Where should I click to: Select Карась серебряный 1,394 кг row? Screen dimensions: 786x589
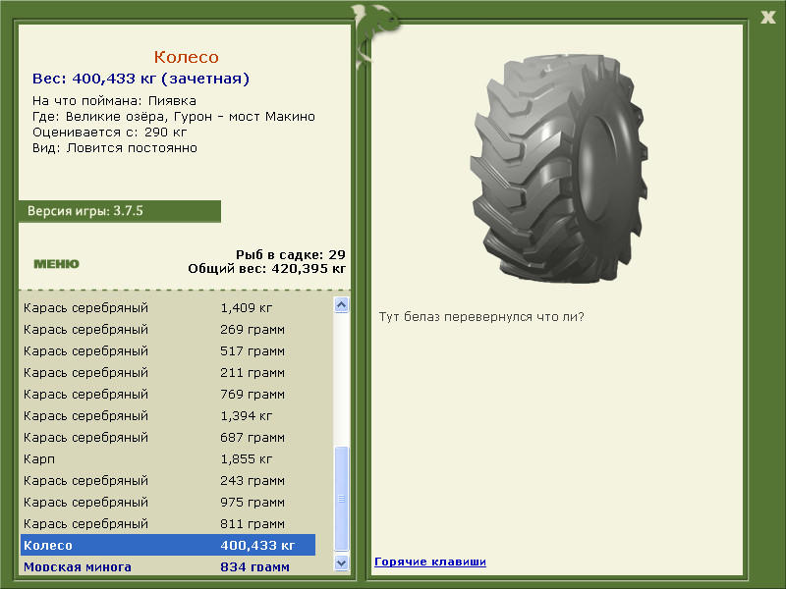point(168,415)
